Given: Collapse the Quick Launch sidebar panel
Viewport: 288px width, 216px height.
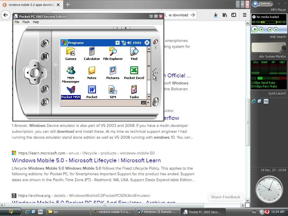Looking at the screenshot, I should (x=252, y=93).
